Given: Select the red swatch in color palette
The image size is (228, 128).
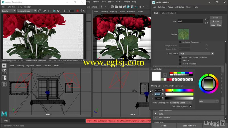Looking at the screenshot, I should tap(172, 73).
